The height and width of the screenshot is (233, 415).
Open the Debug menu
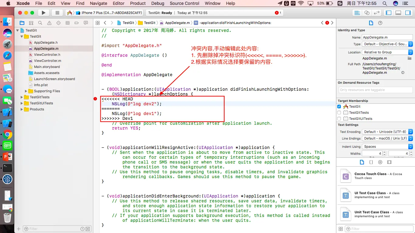158,3
